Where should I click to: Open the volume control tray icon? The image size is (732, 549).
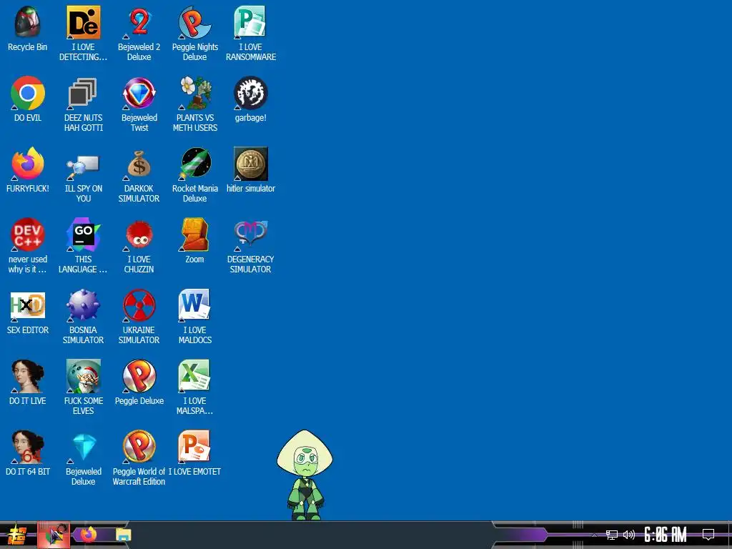coord(629,535)
